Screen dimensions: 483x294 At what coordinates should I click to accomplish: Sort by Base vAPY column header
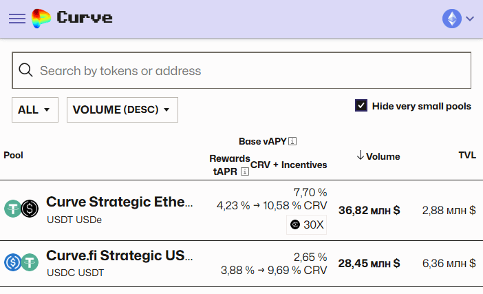(x=263, y=141)
